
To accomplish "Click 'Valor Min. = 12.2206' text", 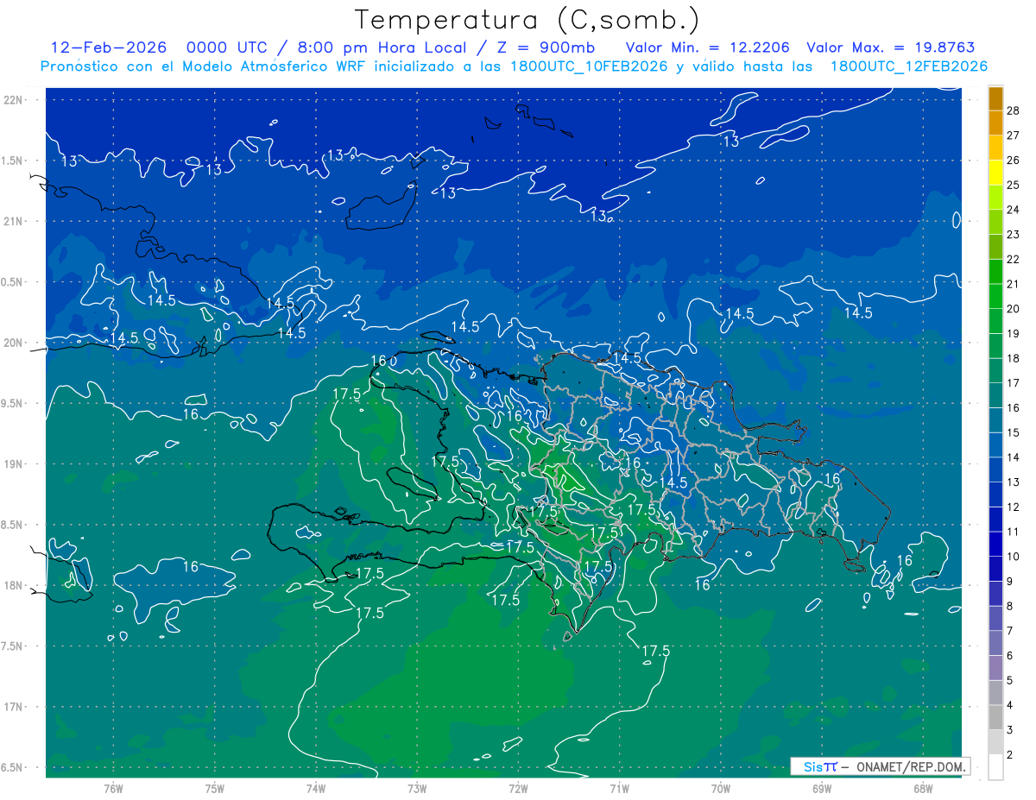I will point(707,48).
